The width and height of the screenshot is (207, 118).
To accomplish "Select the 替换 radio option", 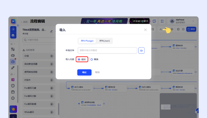I will click(94, 60).
